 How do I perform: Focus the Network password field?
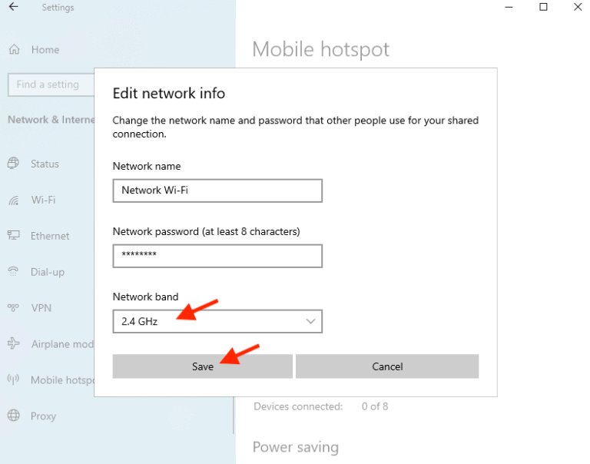pos(217,256)
